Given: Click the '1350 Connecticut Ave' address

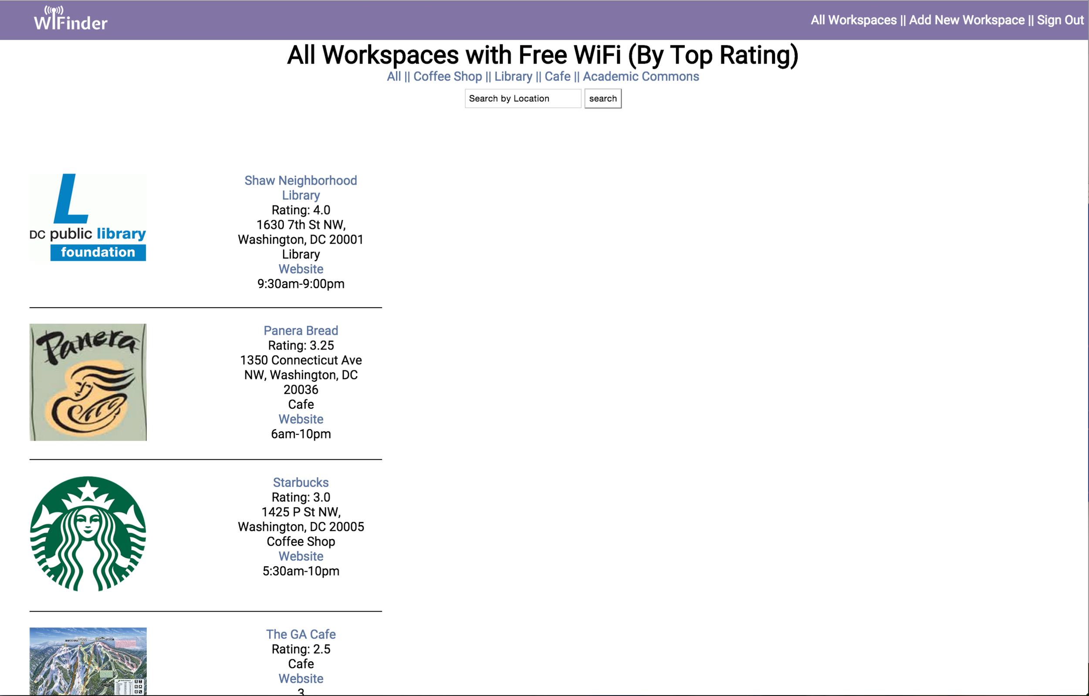Looking at the screenshot, I should 301,360.
